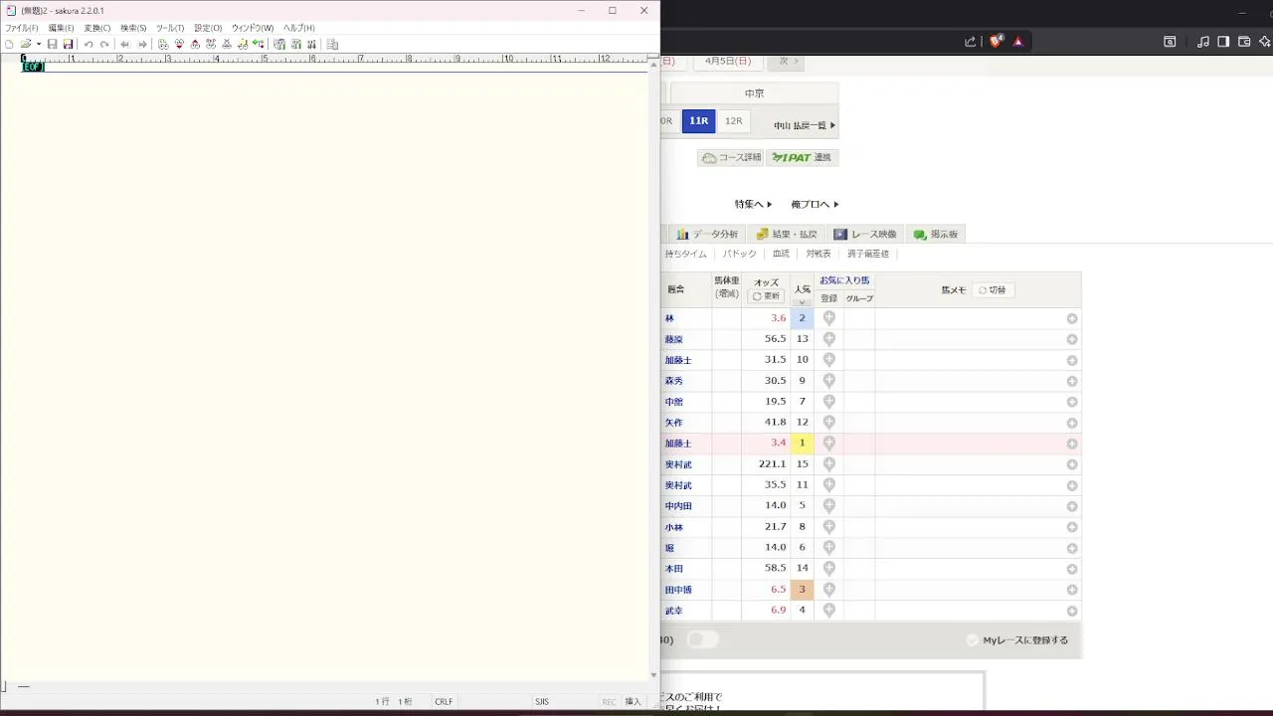This screenshot has height=716, width=1273.
Task: Add favorite pin for the 221.1 odds row
Action: click(828, 464)
